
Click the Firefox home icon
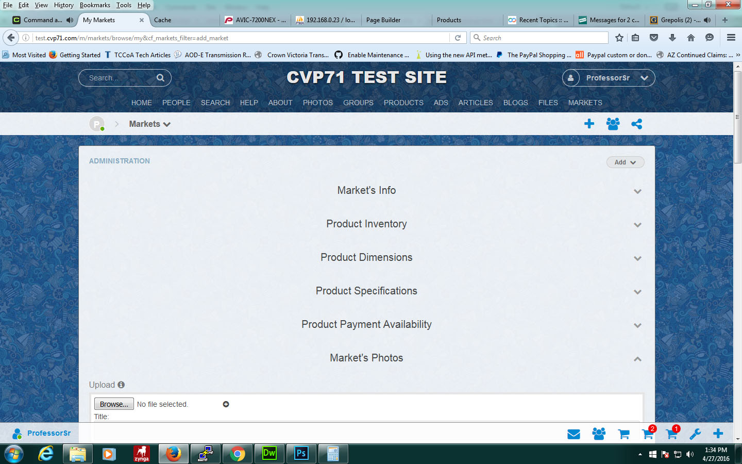[691, 38]
